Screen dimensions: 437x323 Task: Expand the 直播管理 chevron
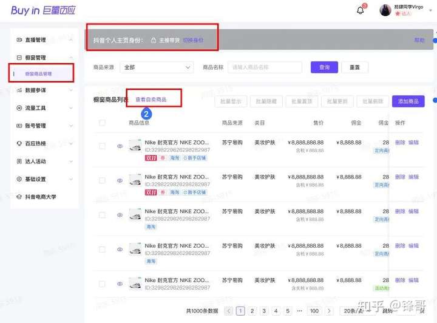[71, 40]
